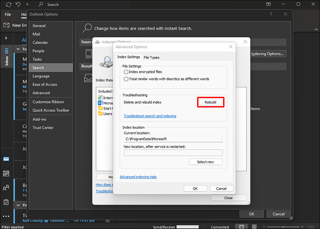
Task: Switch to Normal view icon in status bar
Action: pos(241,226)
